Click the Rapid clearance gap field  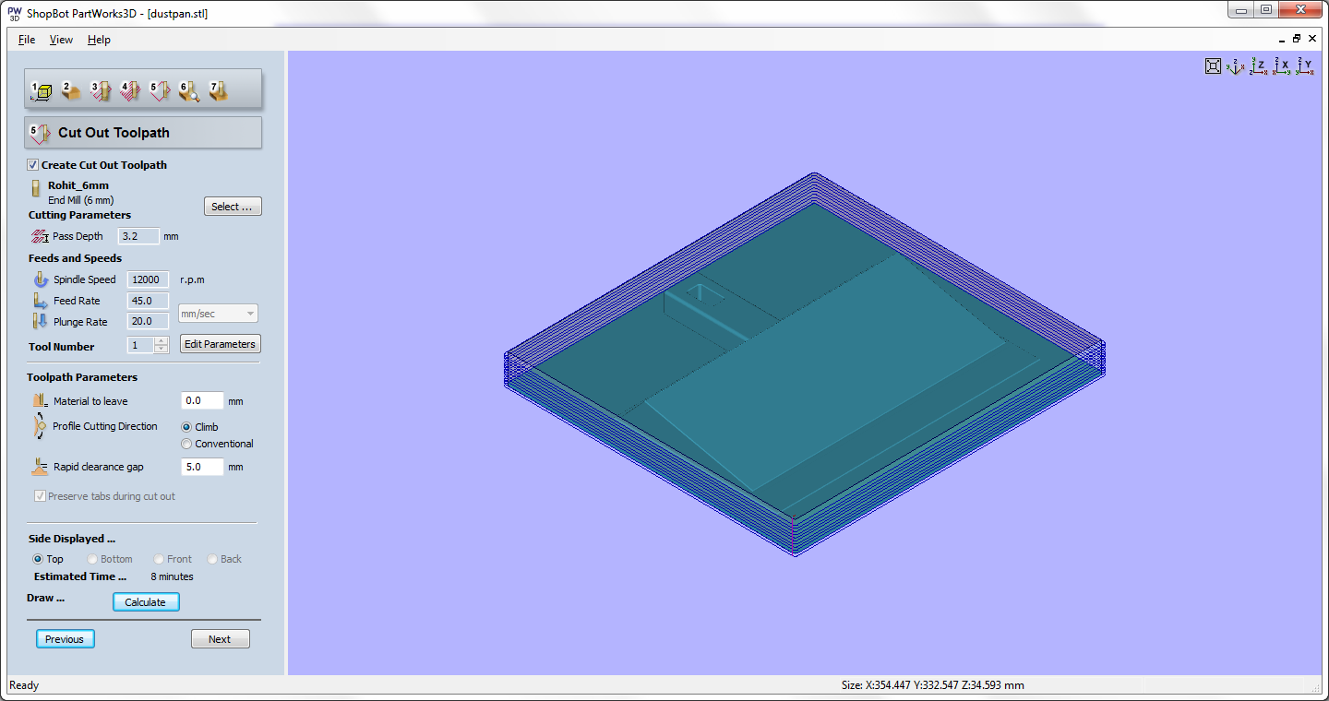coord(202,467)
